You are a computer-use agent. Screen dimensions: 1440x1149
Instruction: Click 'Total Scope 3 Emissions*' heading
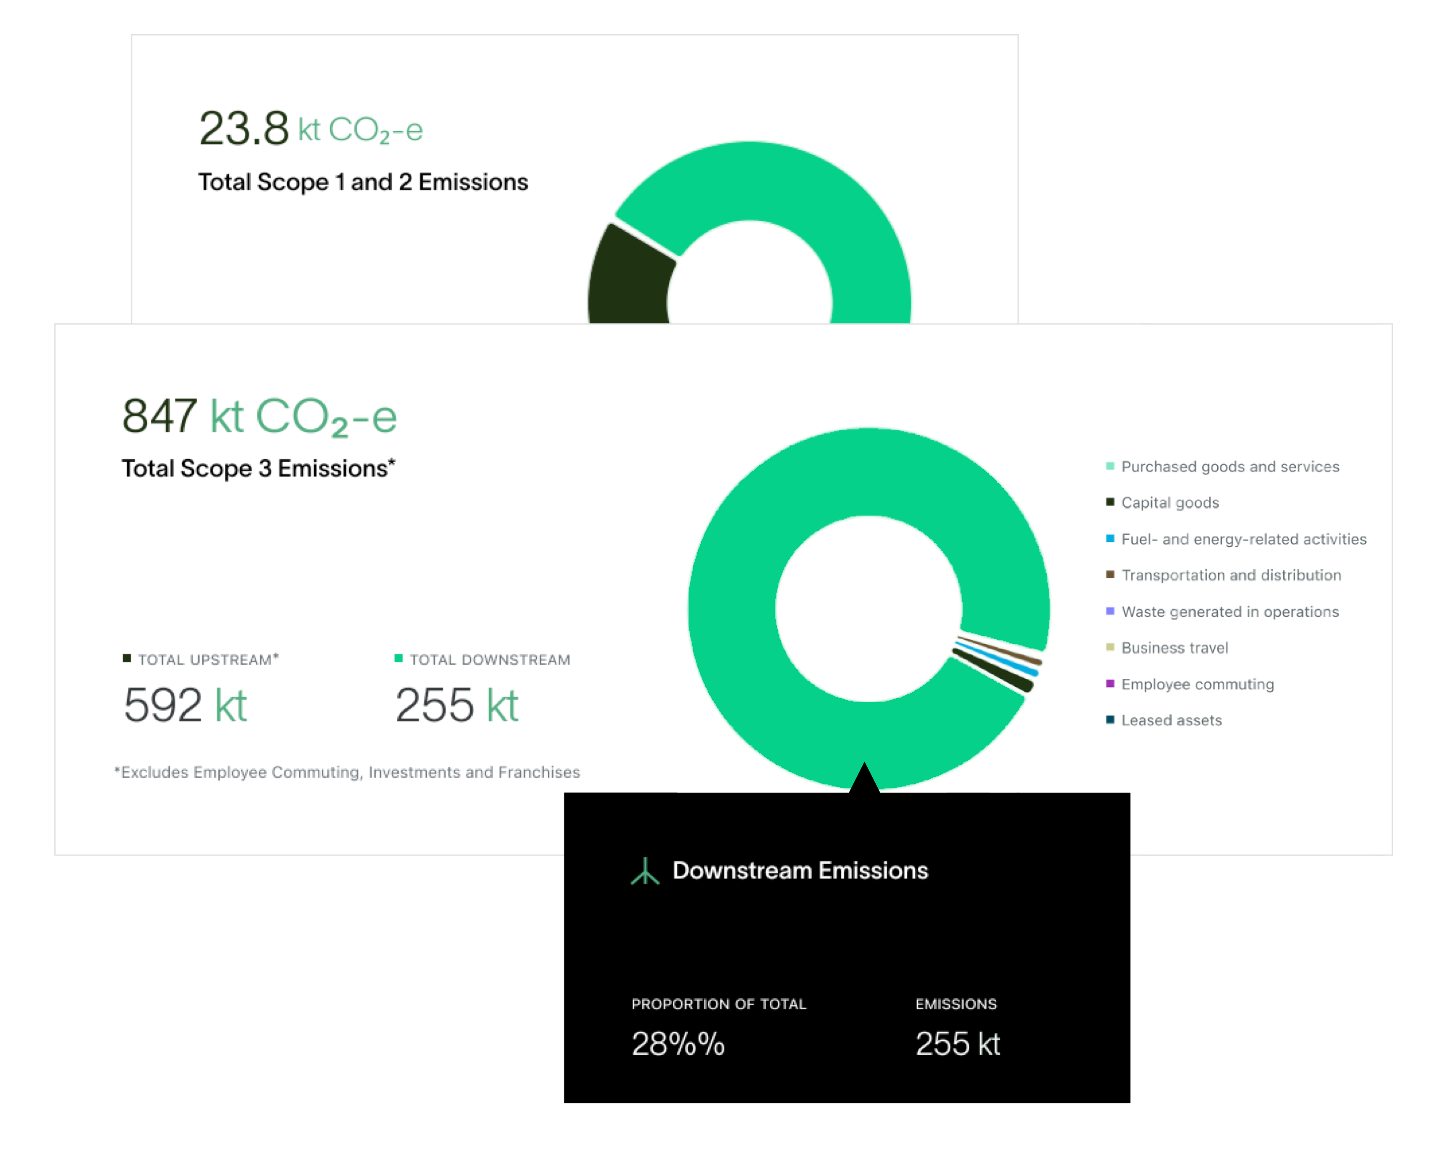tap(258, 468)
